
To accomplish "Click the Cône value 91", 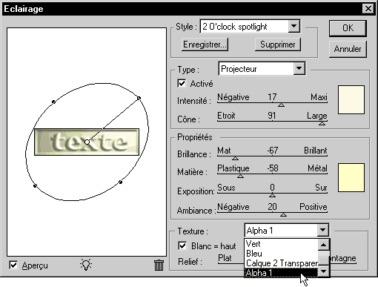I will 272,115.
